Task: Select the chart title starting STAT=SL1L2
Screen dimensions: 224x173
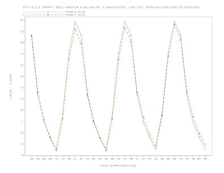Action: 111,7
